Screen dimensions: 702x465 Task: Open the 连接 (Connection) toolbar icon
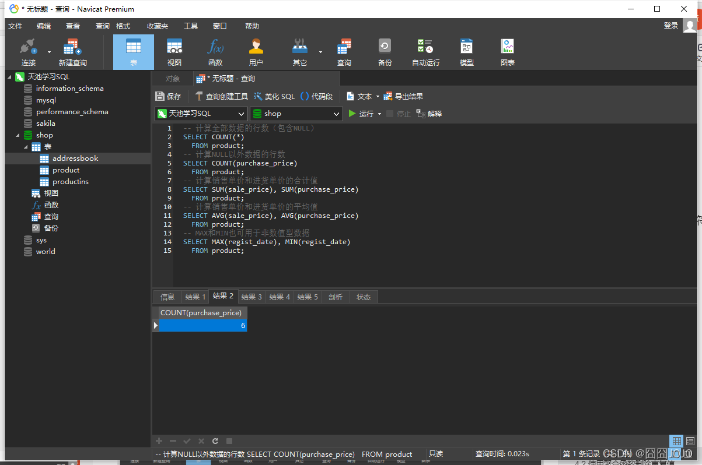28,52
